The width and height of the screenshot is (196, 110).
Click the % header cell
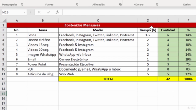(187, 30)
